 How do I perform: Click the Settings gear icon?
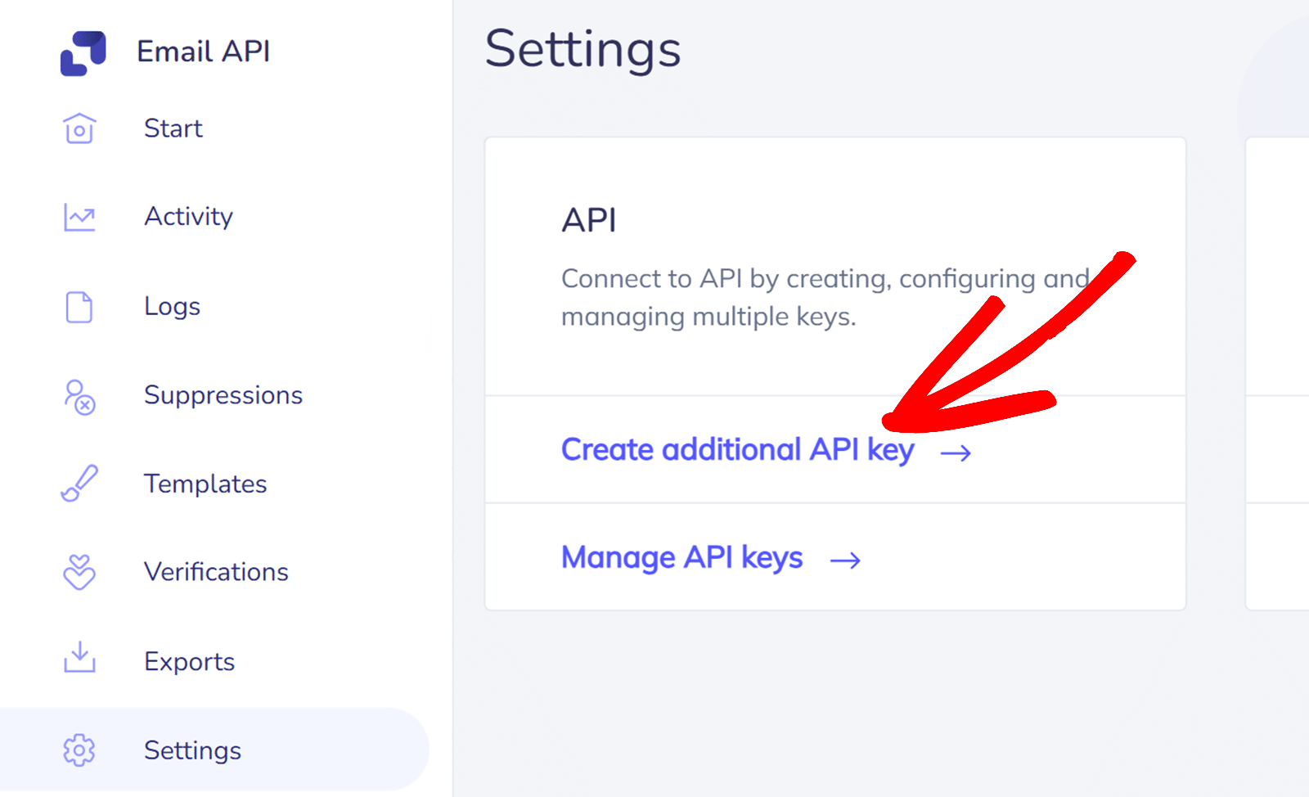tap(78, 750)
